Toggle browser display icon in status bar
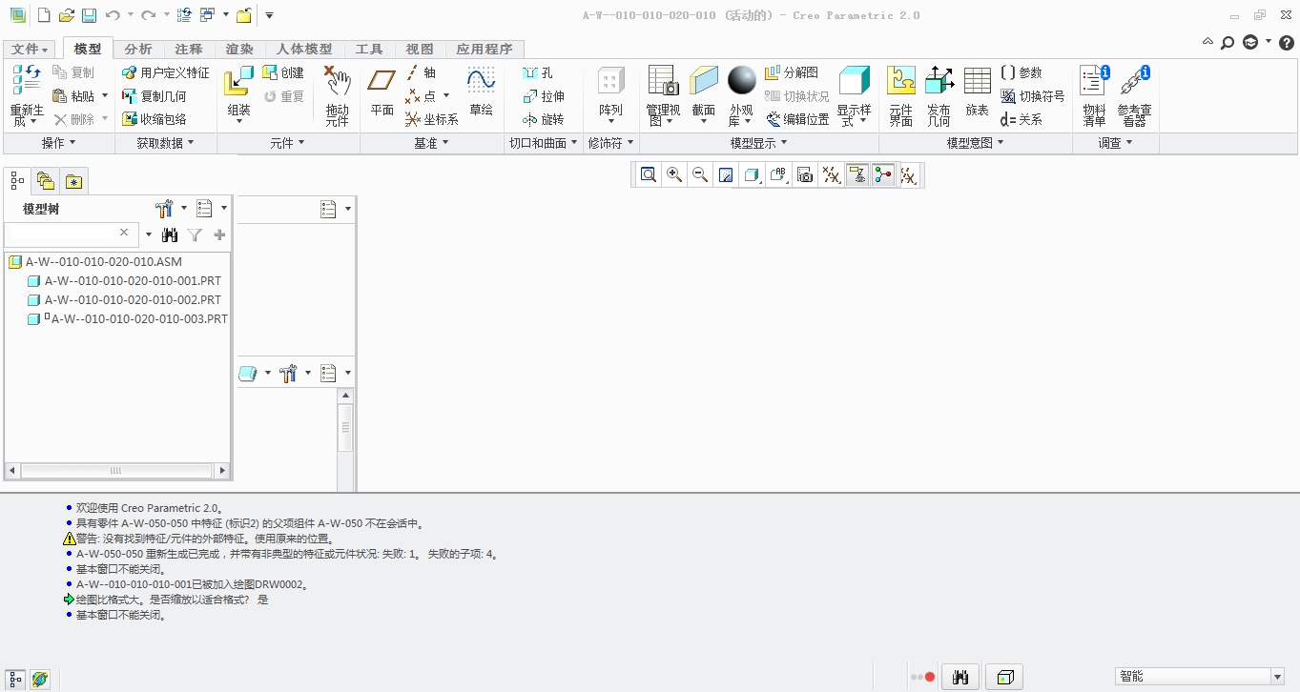Image resolution: width=1300 pixels, height=692 pixels. 40,679
